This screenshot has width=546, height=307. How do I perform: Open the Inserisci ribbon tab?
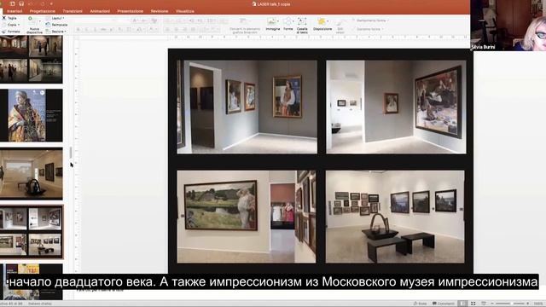pos(15,11)
